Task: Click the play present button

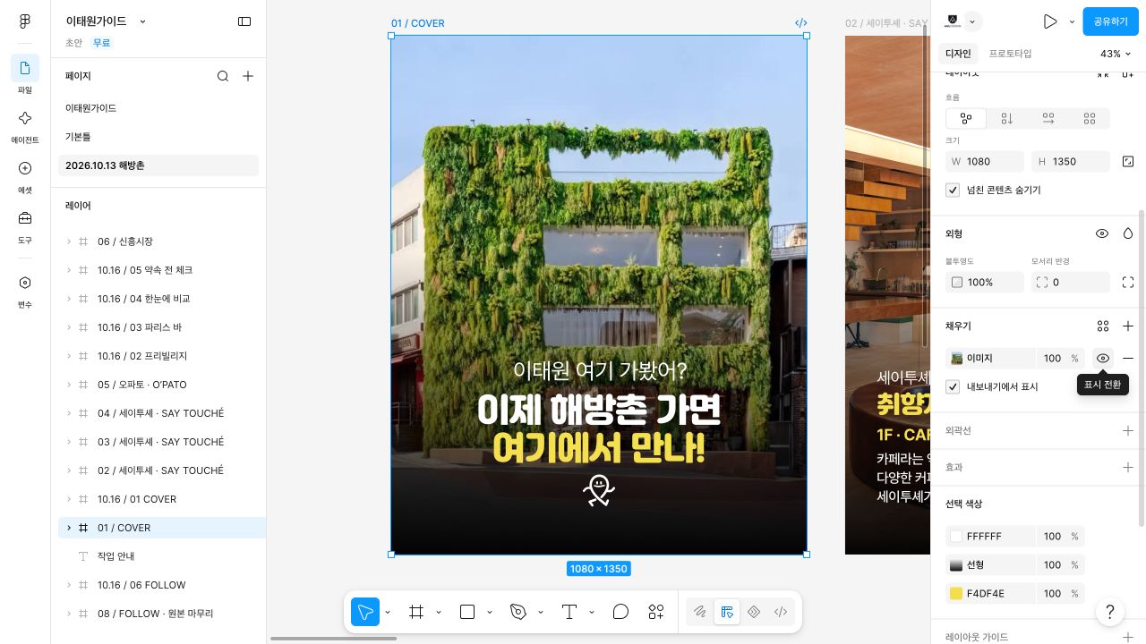Action: tap(1050, 21)
